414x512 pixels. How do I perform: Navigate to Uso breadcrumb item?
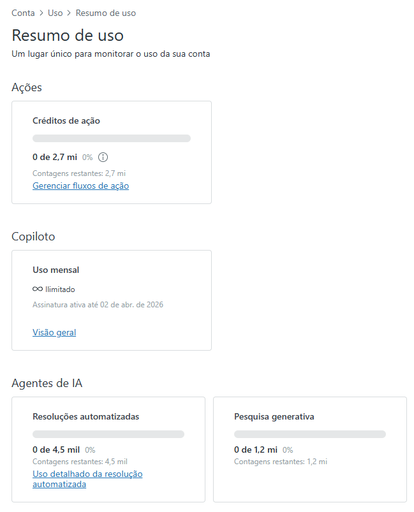click(x=55, y=13)
